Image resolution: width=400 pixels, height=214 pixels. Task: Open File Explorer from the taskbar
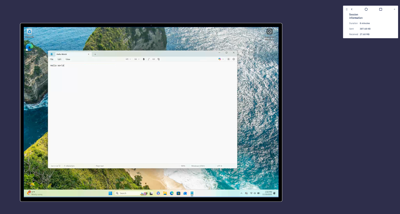click(165, 193)
